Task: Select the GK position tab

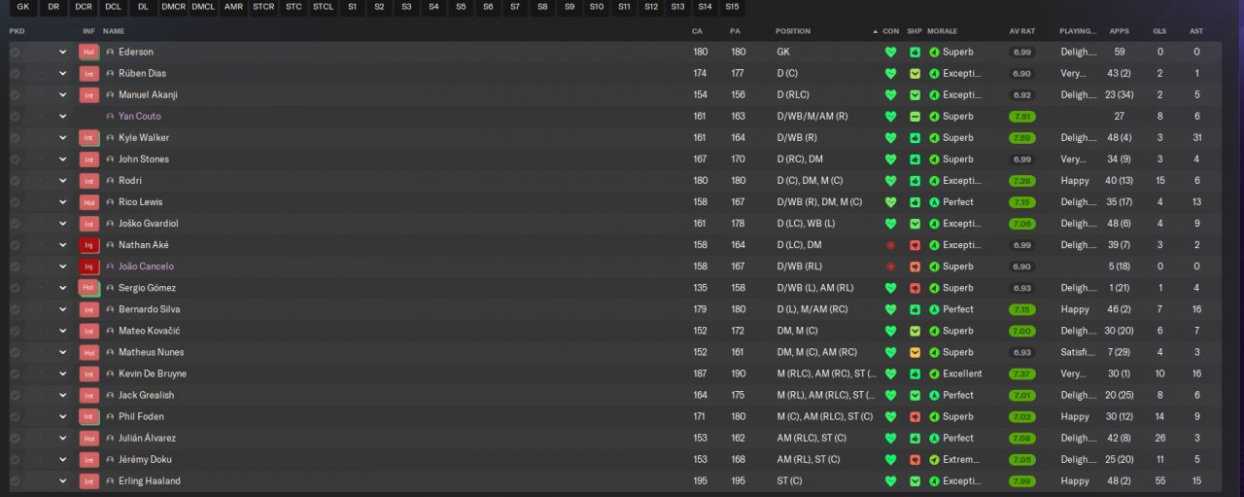Action: point(23,7)
